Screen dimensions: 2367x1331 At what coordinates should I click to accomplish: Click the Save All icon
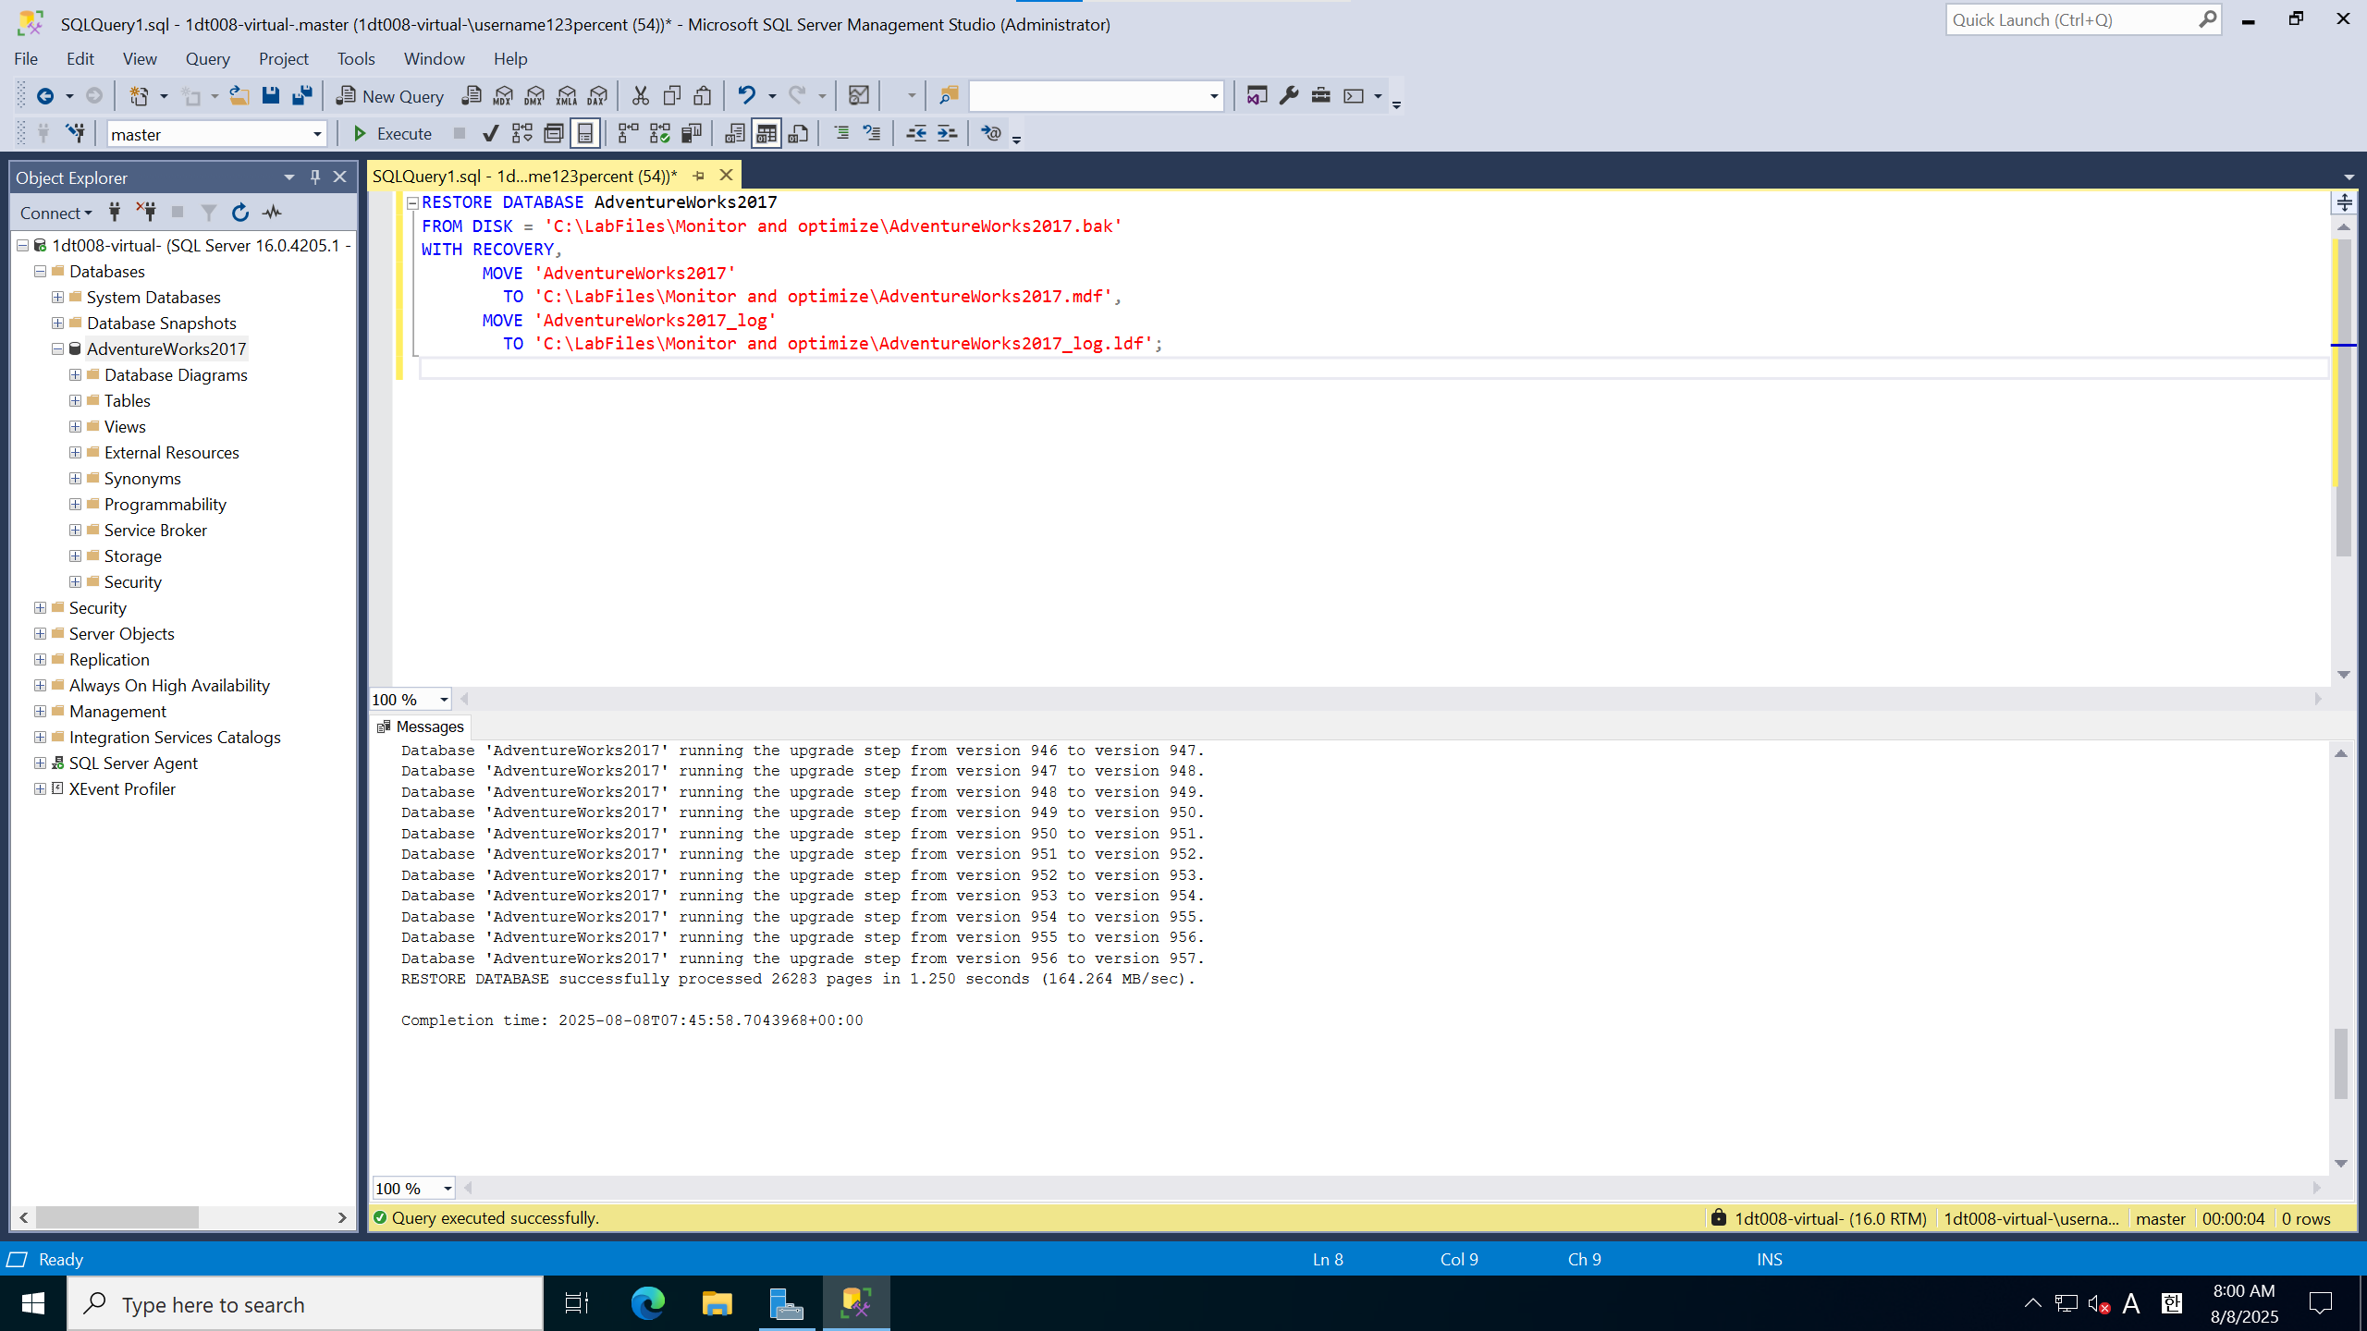click(302, 95)
